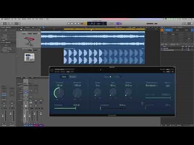Click the selected mixer channel pan knob
Viewport: 194px width, 145px height.
tap(25, 106)
